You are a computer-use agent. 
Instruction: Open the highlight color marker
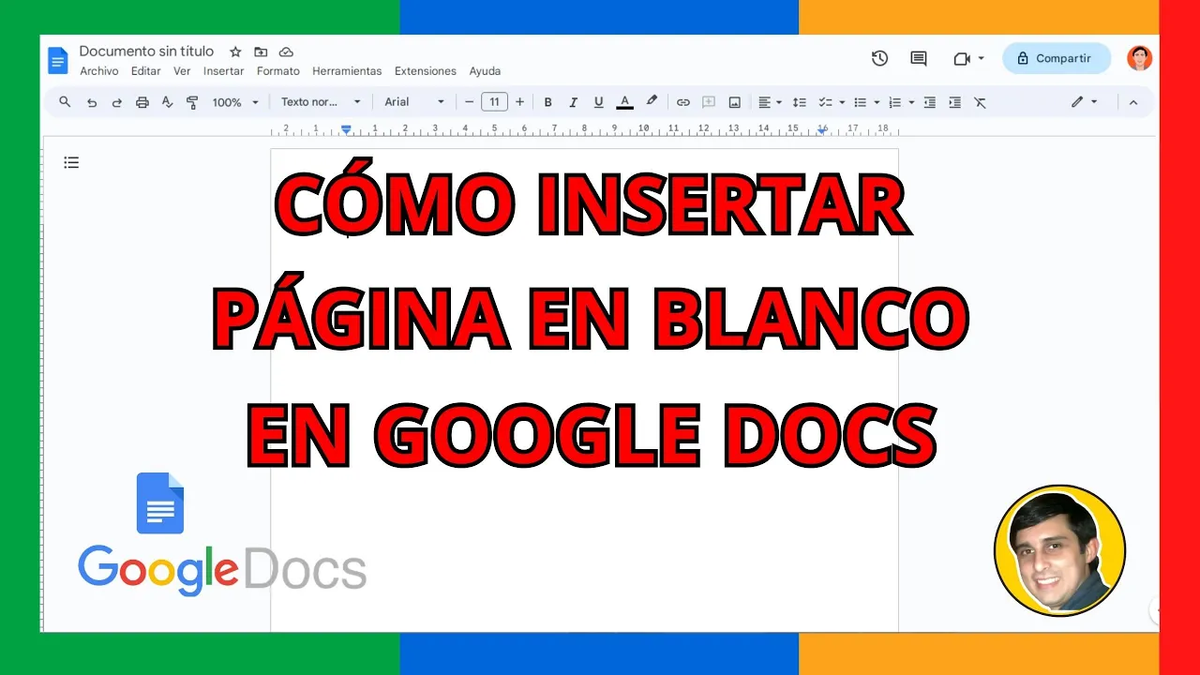click(652, 101)
